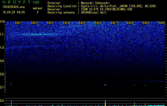
Task: Click the 1.0 kHz axis label
Action: click(x=2, y=48)
